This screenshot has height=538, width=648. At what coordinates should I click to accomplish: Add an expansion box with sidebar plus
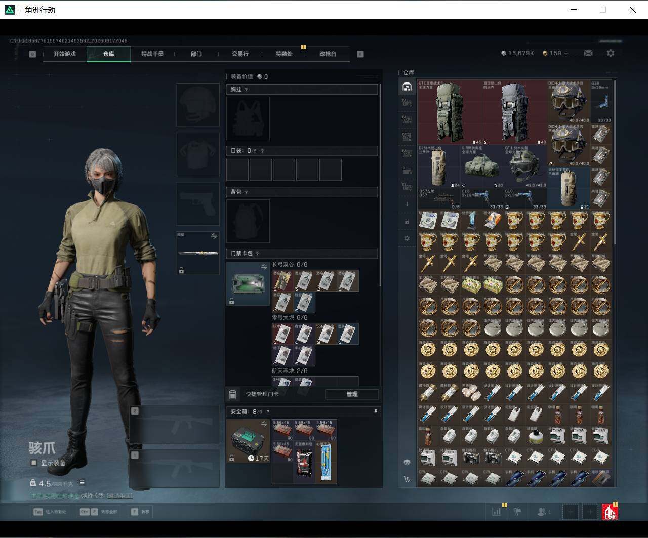(407, 204)
